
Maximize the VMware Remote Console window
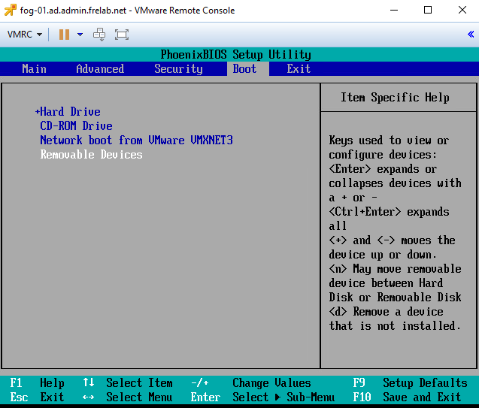(x=428, y=10)
